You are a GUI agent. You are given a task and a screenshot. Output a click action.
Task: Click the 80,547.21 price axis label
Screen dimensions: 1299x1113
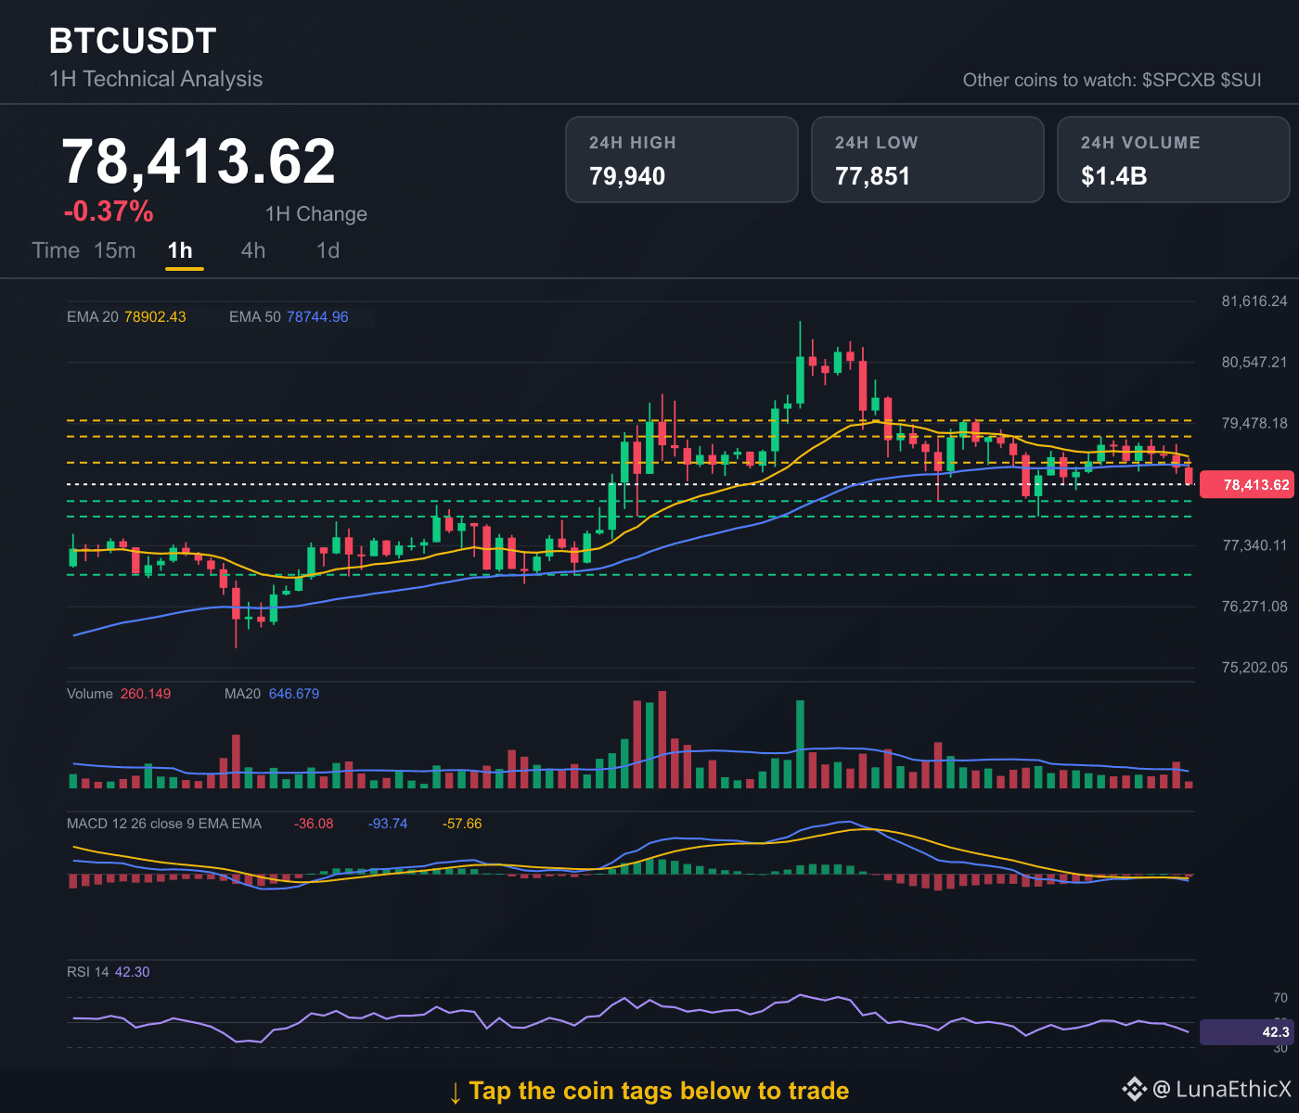pos(1254,362)
